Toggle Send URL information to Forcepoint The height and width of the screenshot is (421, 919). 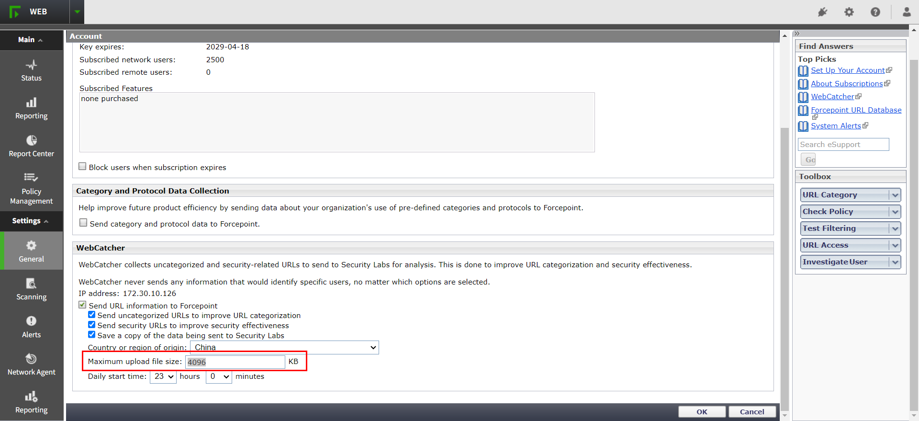point(82,305)
